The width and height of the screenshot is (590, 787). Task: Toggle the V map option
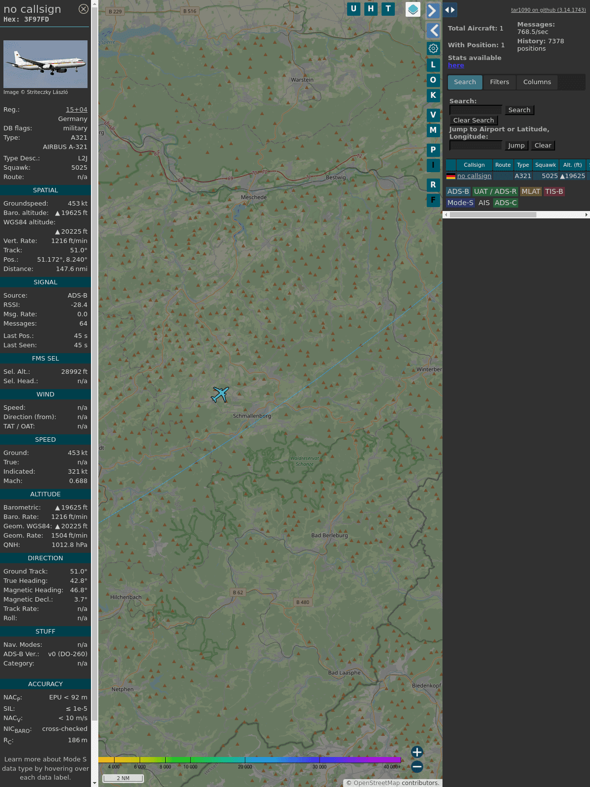pos(433,115)
